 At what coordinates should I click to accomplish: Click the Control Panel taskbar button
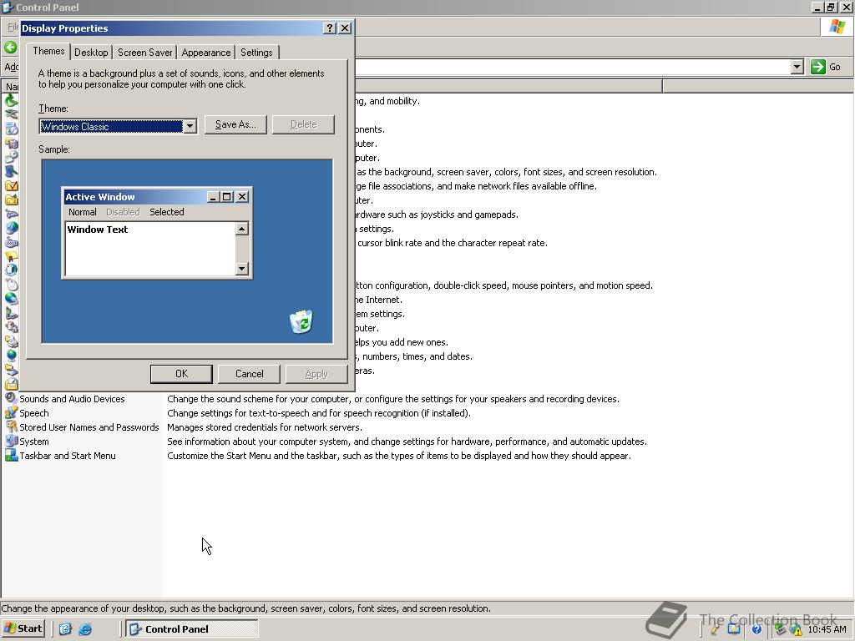tap(192, 629)
